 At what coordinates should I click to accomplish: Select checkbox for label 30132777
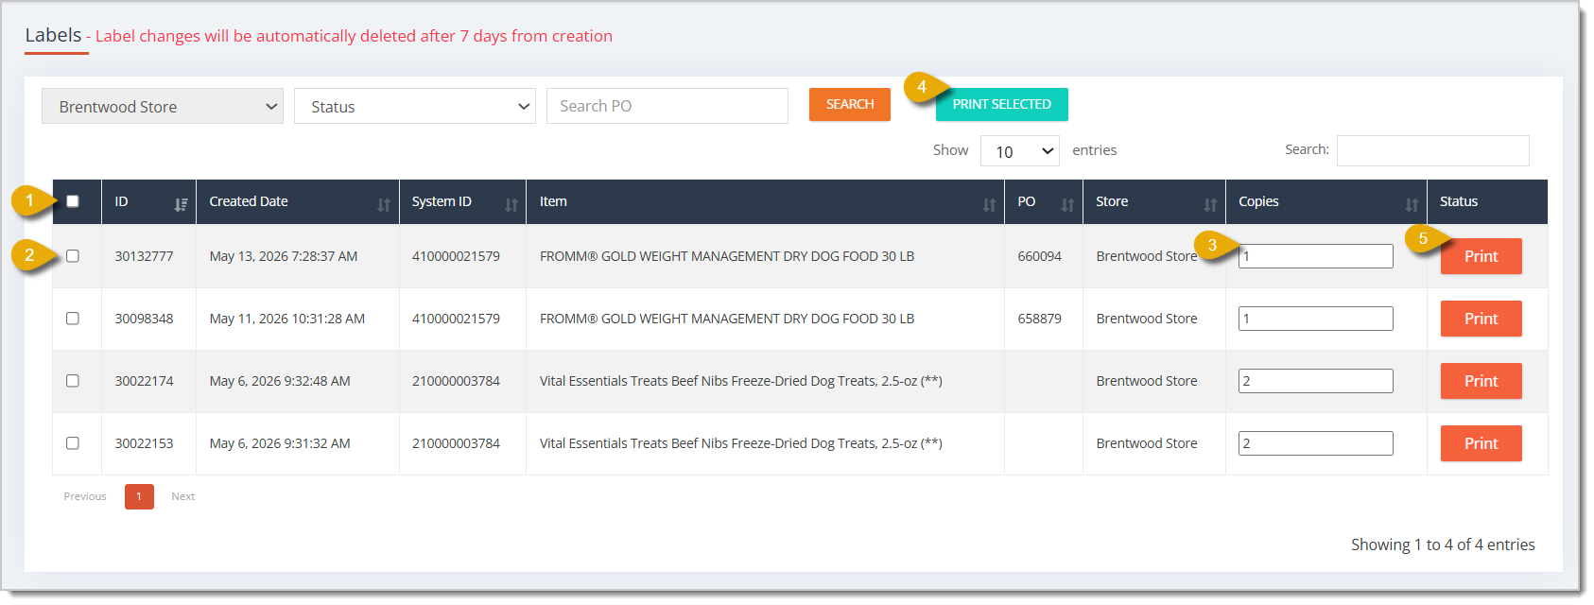[73, 256]
